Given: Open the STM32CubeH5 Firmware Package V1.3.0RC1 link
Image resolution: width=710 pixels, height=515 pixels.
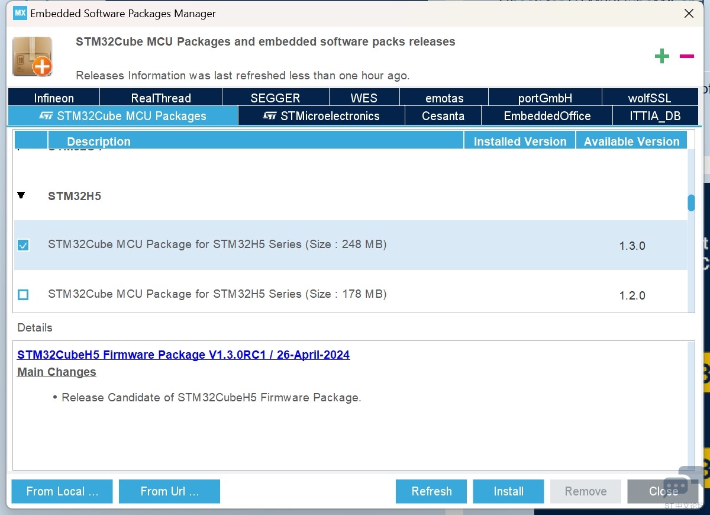Looking at the screenshot, I should click(183, 355).
